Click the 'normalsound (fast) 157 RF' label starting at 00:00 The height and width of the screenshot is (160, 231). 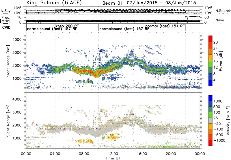point(52,29)
